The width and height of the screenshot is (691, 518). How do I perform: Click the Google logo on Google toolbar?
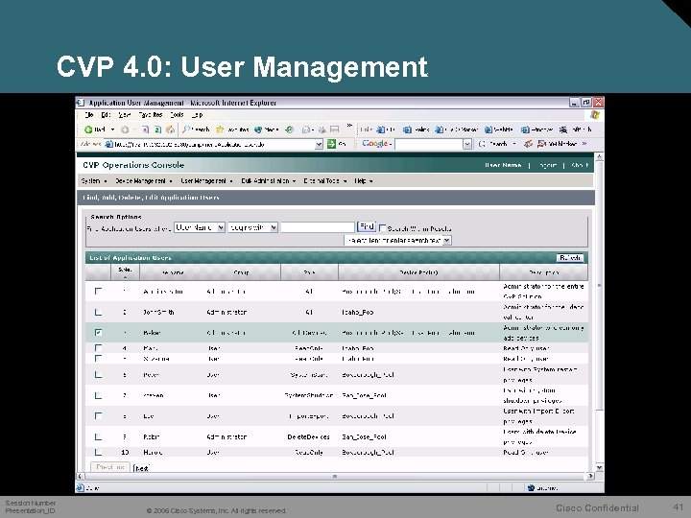click(x=374, y=144)
